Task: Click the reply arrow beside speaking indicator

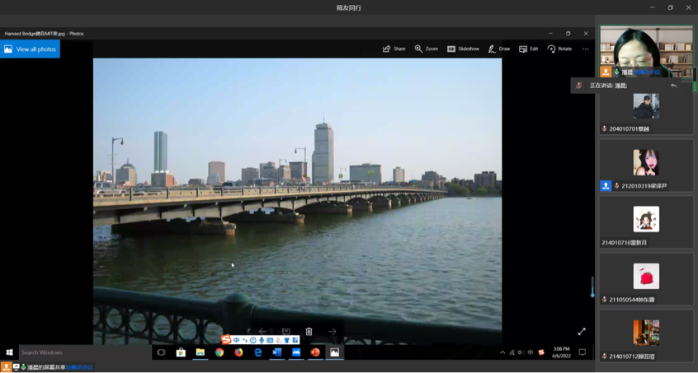Action: point(673,86)
